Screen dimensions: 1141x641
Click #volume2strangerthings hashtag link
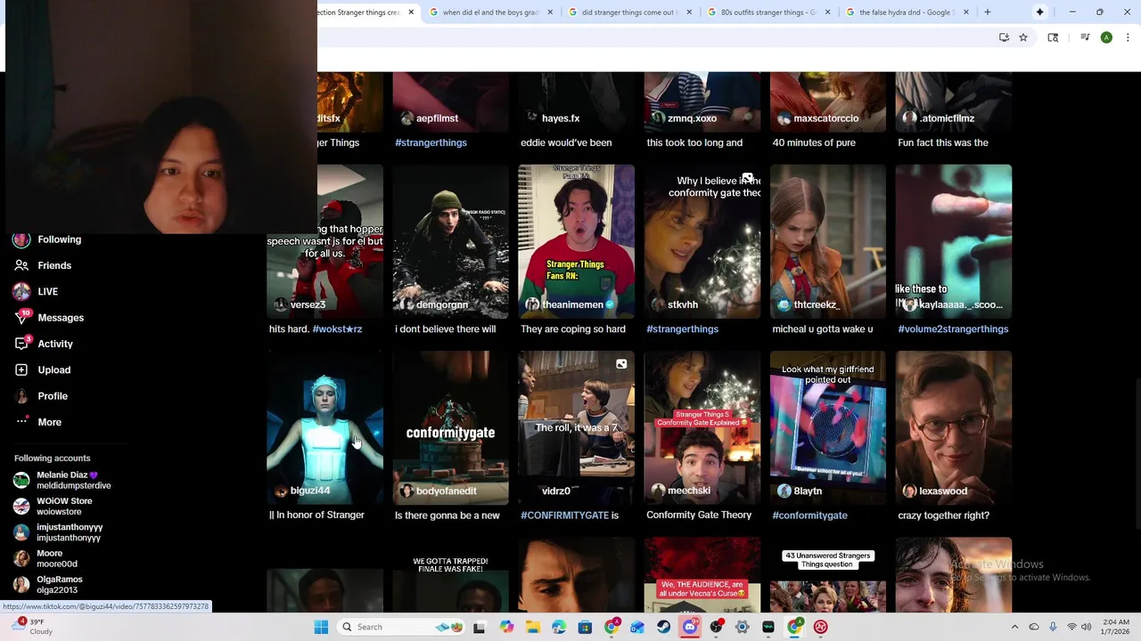coord(953,329)
